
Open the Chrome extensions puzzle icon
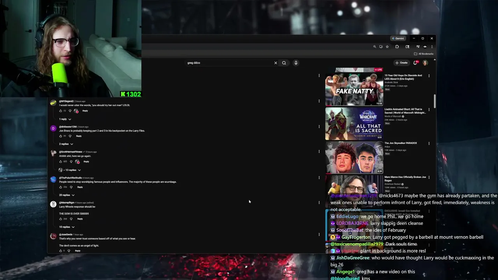[397, 47]
